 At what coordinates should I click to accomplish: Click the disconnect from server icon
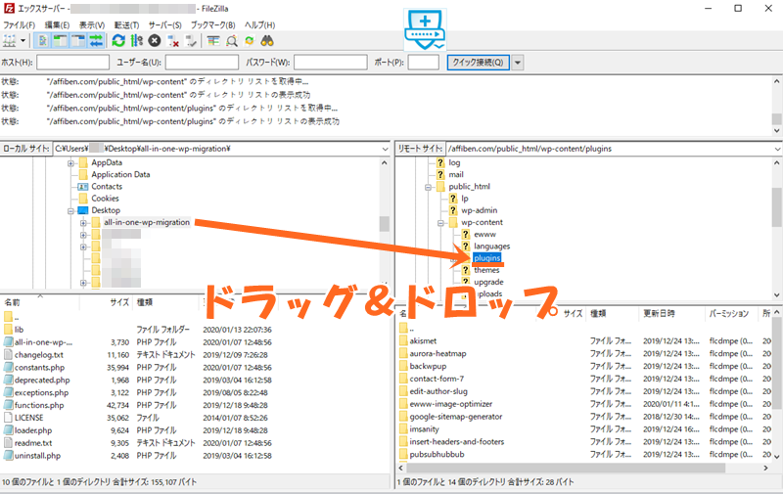coord(172,41)
